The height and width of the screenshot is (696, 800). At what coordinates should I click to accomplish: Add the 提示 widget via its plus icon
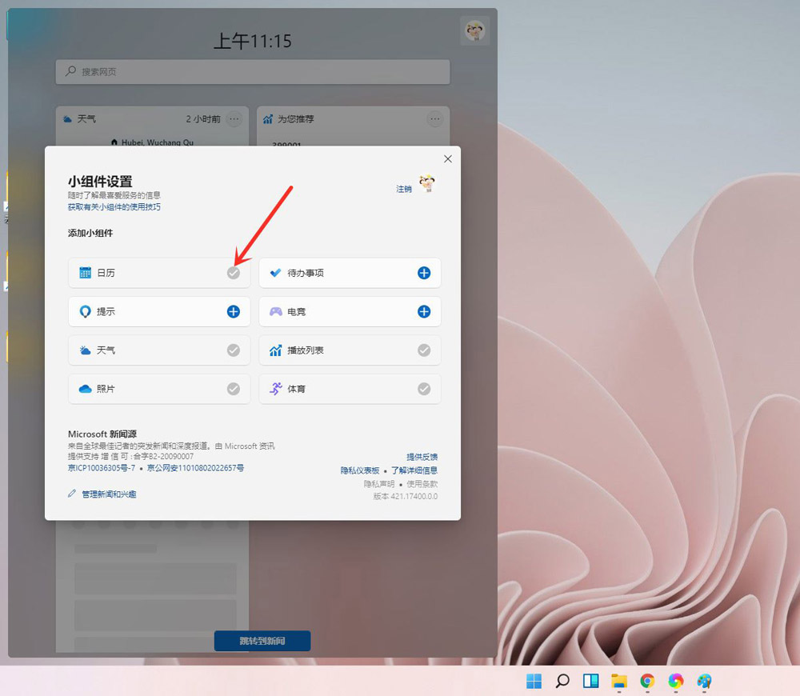tap(234, 311)
